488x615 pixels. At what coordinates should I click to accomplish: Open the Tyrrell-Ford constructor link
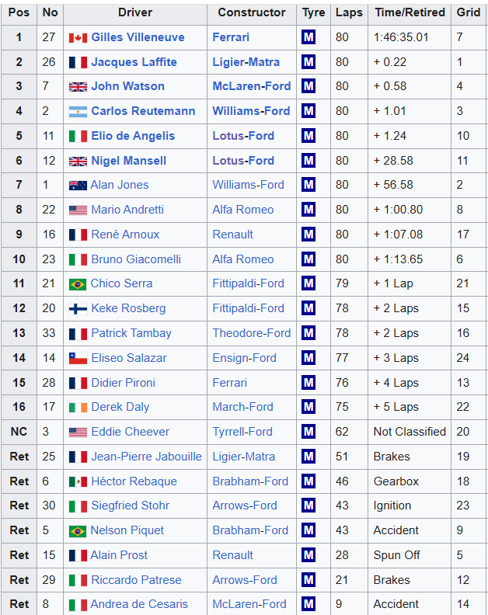click(242, 432)
